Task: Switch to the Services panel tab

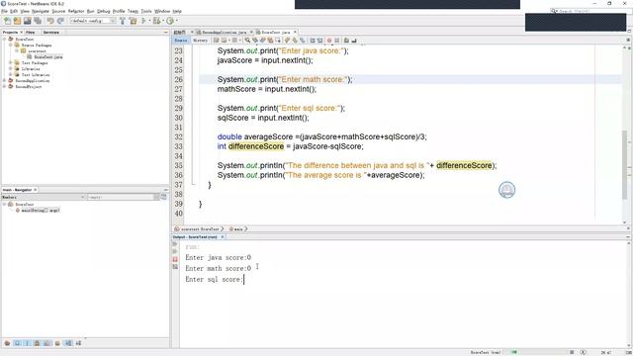Action: 50,32
